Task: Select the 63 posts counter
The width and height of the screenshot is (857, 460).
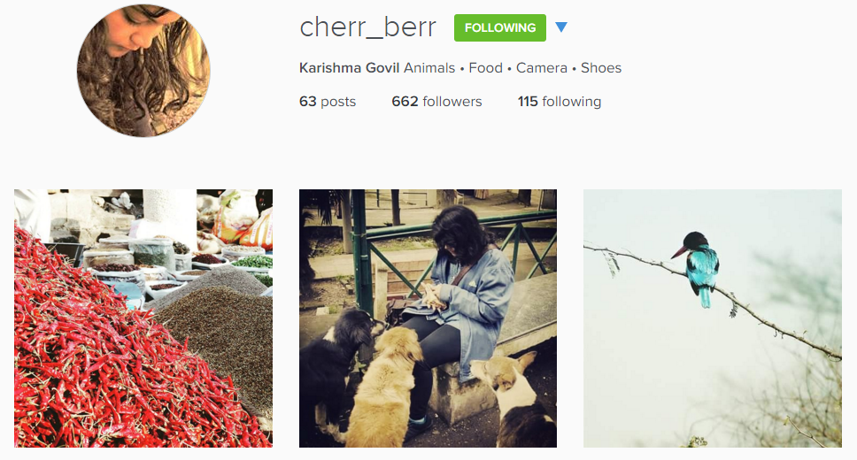Action: [328, 102]
